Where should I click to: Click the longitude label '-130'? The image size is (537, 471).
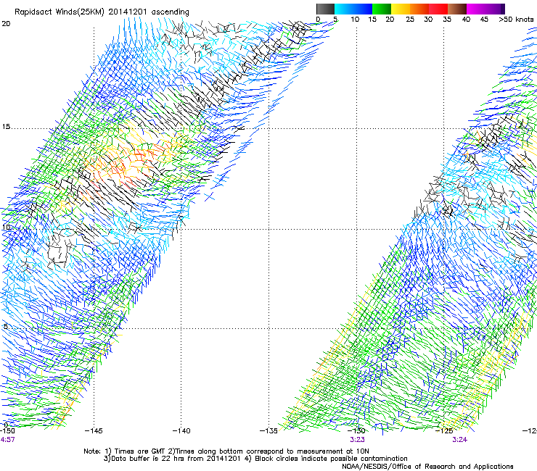click(356, 431)
